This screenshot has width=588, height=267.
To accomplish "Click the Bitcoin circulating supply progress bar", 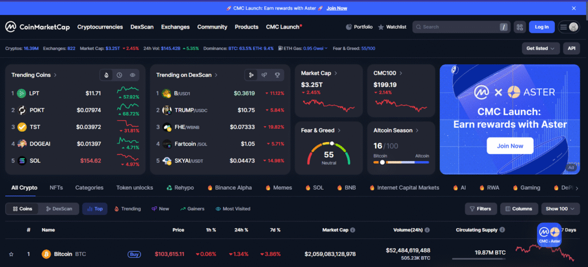I will (x=478, y=259).
